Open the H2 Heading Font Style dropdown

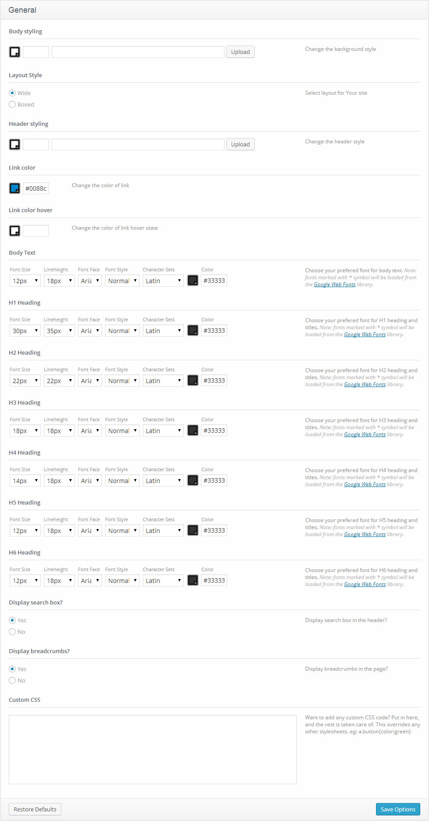click(122, 381)
